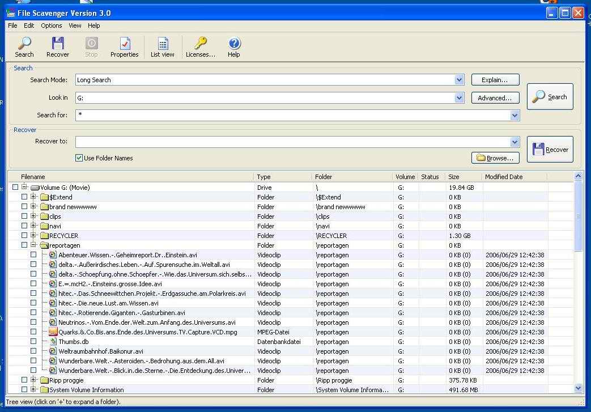This screenshot has width=591, height=412.
Task: Open the Options menu
Action: [52, 26]
